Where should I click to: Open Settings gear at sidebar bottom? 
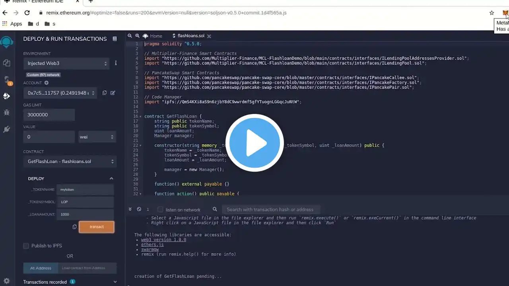tap(6, 280)
